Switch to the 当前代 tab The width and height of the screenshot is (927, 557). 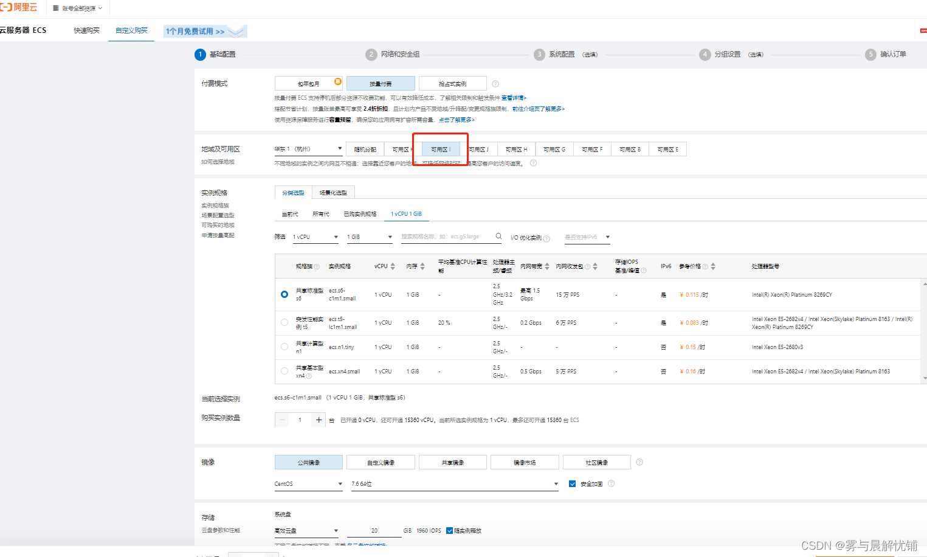[x=290, y=214]
